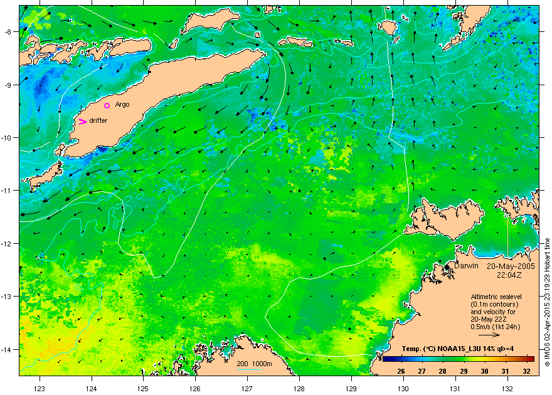This screenshot has height=395, width=552.
Task: Click the IMOS copyright Hobart time text
Action: tap(547, 302)
